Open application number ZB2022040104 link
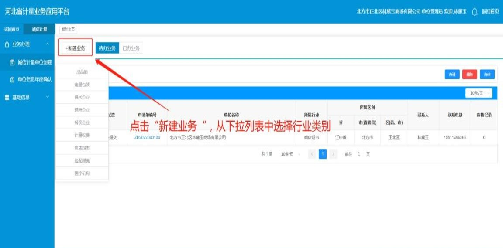 coord(147,137)
